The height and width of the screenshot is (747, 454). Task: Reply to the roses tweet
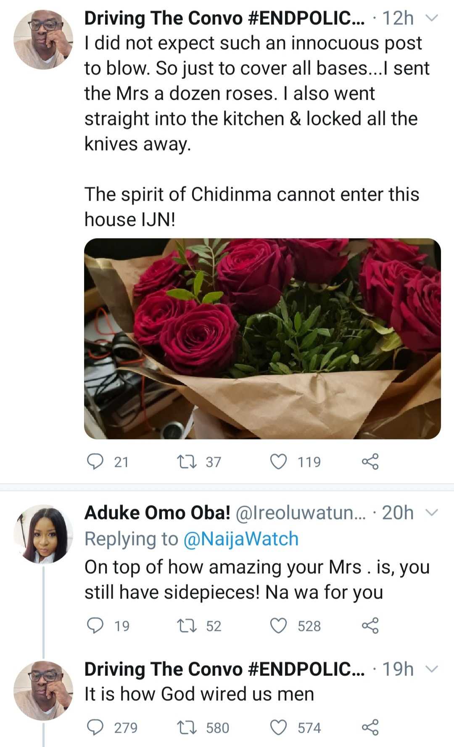point(95,461)
